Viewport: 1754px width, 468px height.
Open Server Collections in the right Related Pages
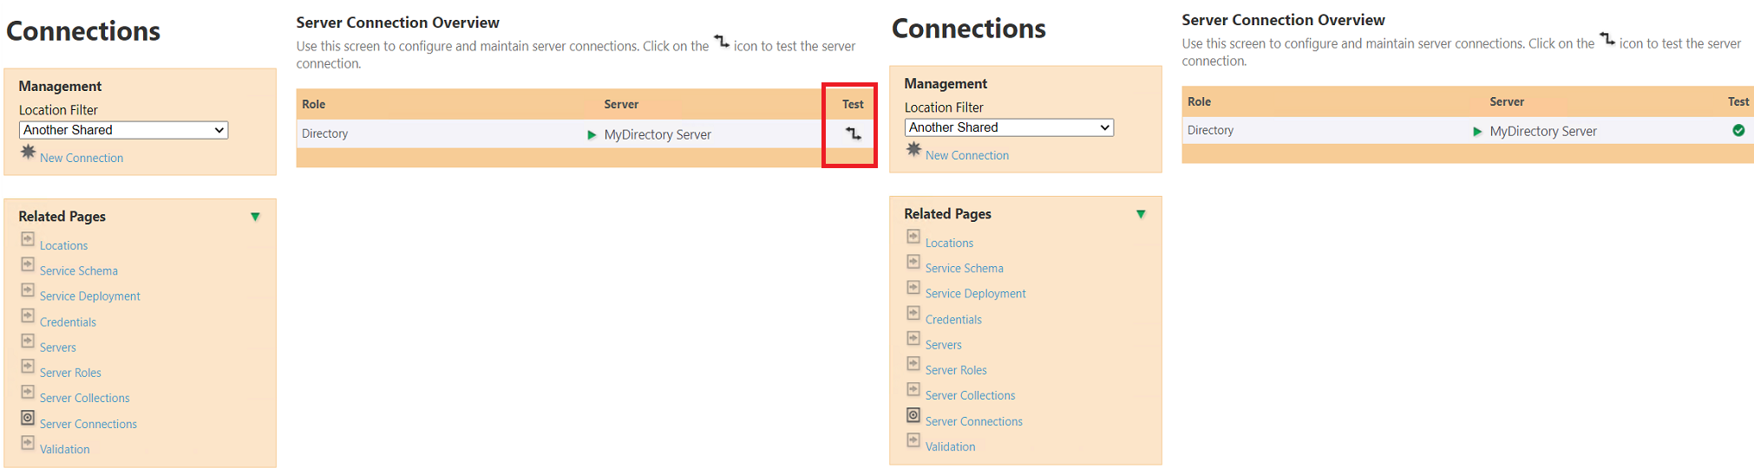click(970, 395)
